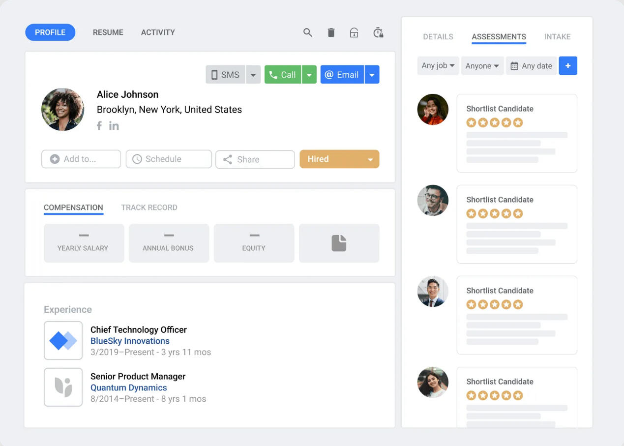Image resolution: width=624 pixels, height=446 pixels.
Task: Open the Any job filter
Action: click(x=438, y=66)
